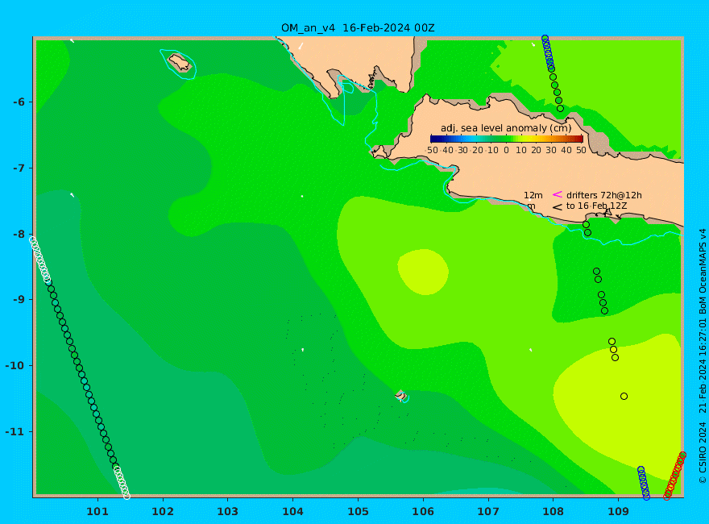Viewport: 709px width, 524px height.
Task: Click the '12m' depth label
Action: click(533, 195)
